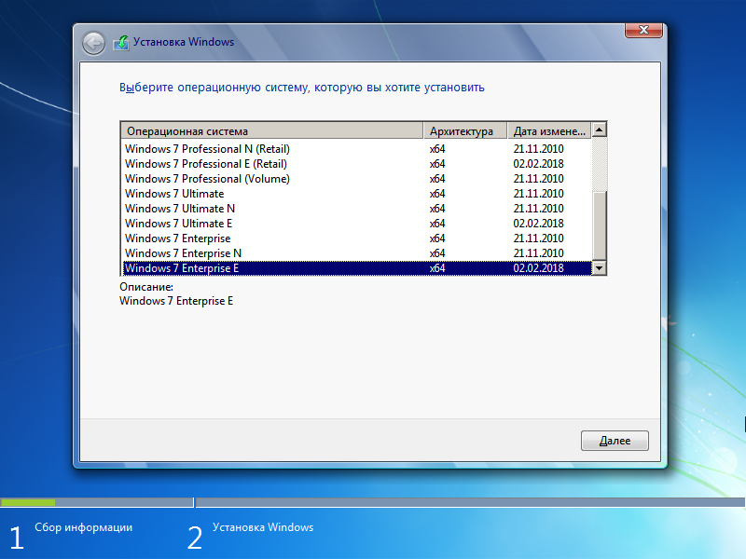Click the Описание: label
Viewport: 746px width, 559px height.
pyautogui.click(x=146, y=287)
